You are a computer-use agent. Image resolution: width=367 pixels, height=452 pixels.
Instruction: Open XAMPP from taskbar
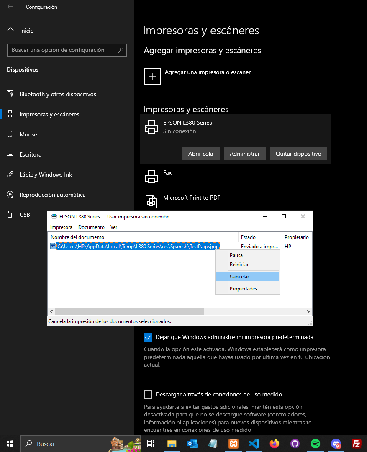click(x=234, y=444)
